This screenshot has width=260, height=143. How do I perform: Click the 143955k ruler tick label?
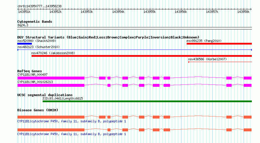click(150, 12)
